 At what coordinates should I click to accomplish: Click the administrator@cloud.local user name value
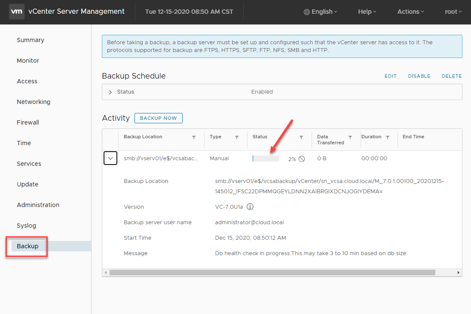[x=249, y=223]
